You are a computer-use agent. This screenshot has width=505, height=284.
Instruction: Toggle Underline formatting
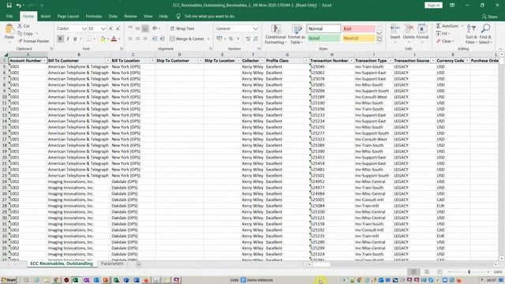(75, 39)
